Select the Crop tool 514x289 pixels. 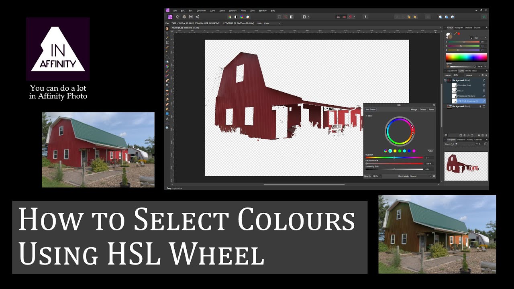click(x=167, y=43)
